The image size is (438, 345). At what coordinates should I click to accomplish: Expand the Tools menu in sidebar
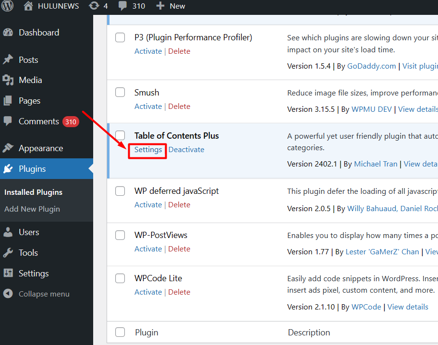coord(28,253)
